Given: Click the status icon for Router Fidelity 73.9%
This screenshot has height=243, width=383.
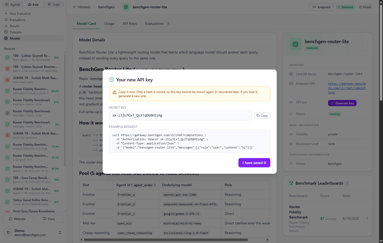Looking at the screenshot, I should (8, 146).
